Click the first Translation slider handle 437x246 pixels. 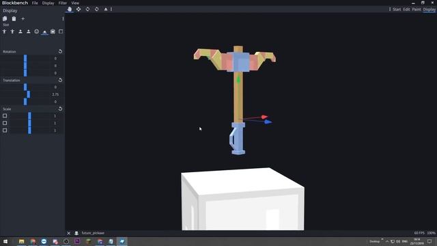point(25,87)
